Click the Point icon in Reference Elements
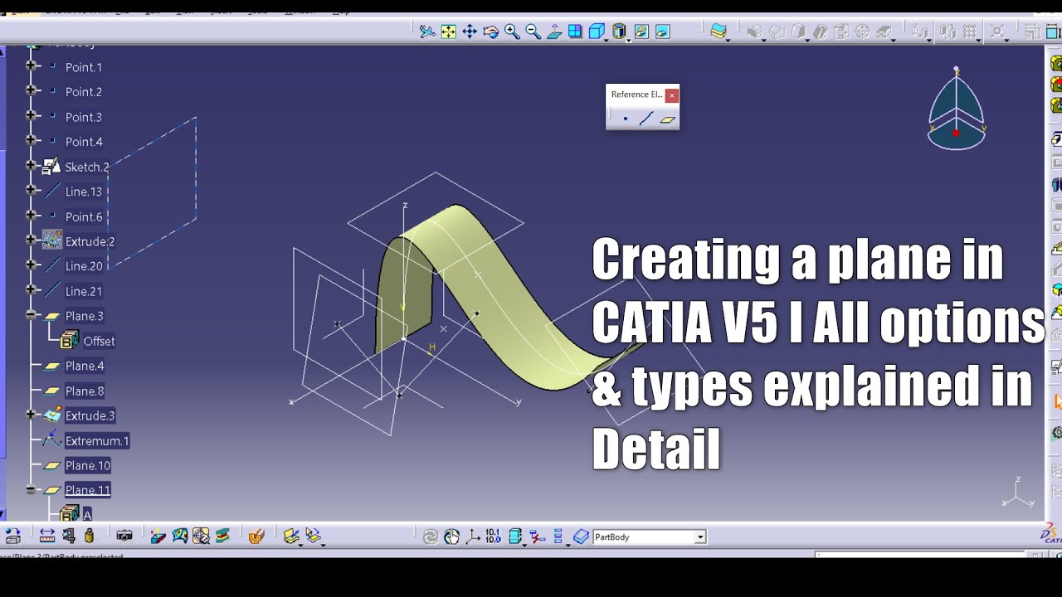This screenshot has height=597, width=1062. click(x=626, y=119)
